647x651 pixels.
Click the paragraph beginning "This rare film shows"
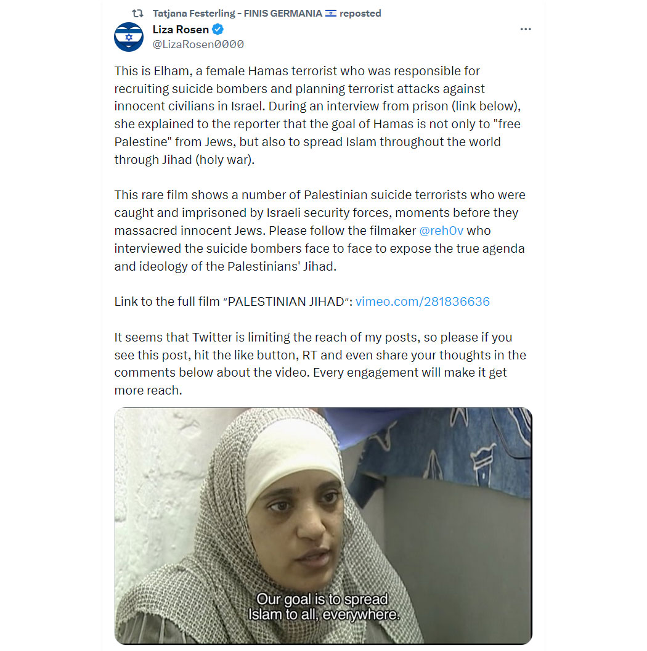pyautogui.click(x=320, y=231)
